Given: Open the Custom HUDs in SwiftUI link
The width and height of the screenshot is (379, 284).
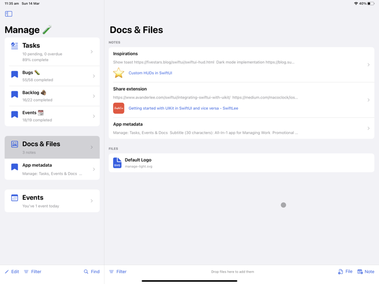Looking at the screenshot, I should 151,73.
